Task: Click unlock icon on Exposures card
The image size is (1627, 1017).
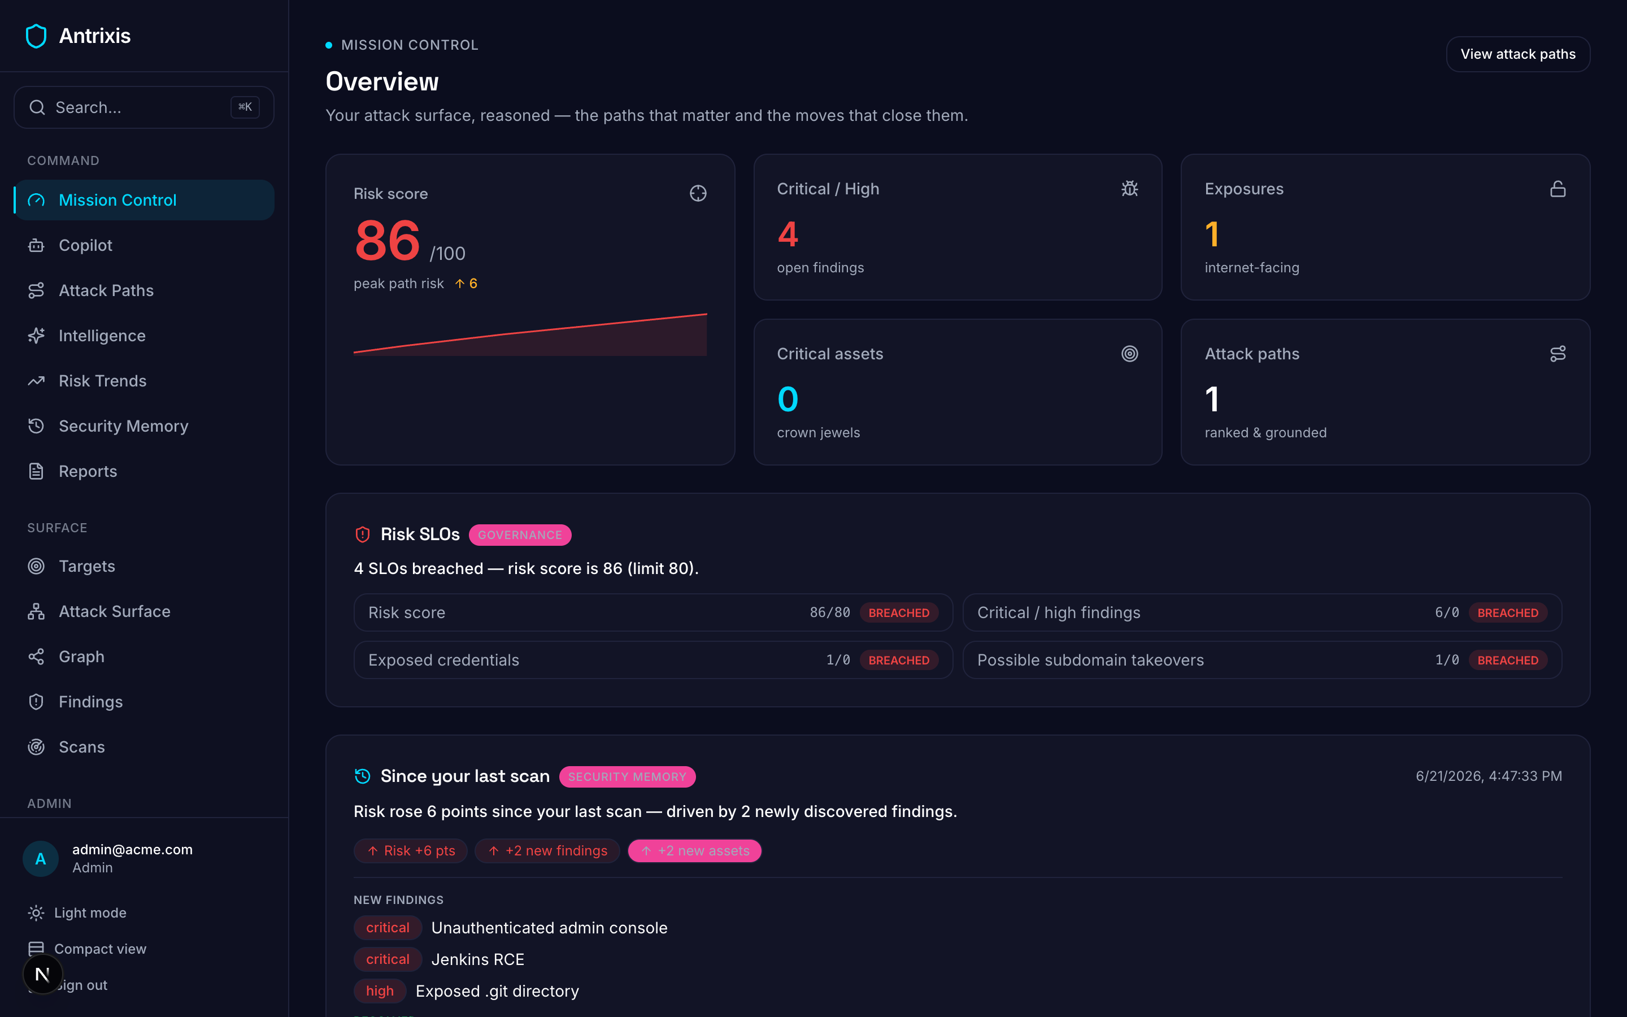Action: point(1558,189)
